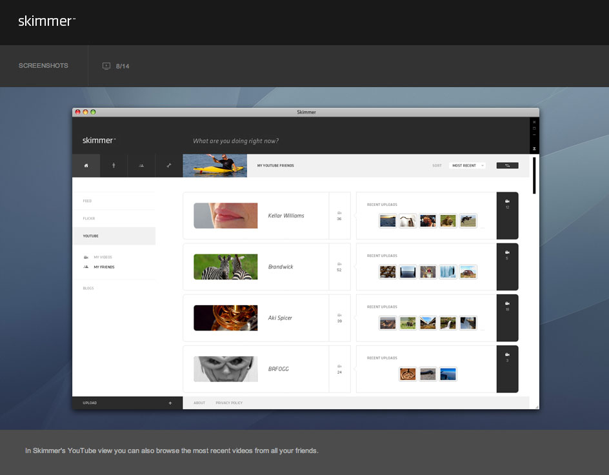This screenshot has height=475, width=609.
Task: Click Aki Spicer video count icon 39
Action: click(x=339, y=315)
